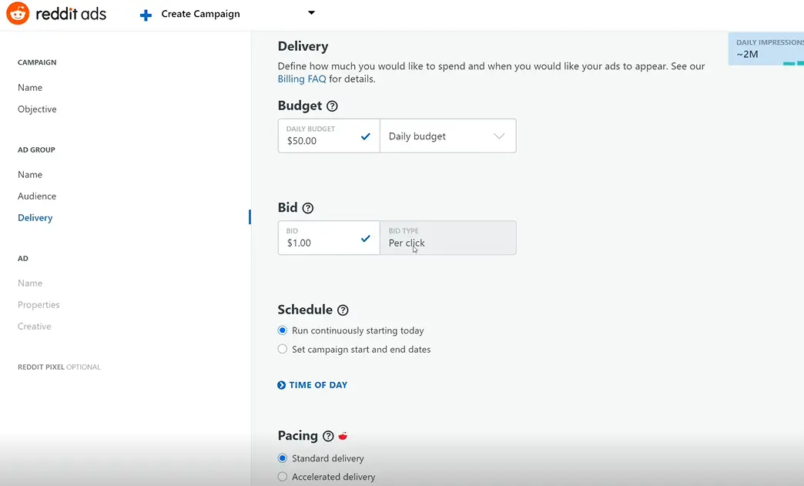Click the Time of Day arrow icon
The width and height of the screenshot is (804, 486).
pos(281,385)
